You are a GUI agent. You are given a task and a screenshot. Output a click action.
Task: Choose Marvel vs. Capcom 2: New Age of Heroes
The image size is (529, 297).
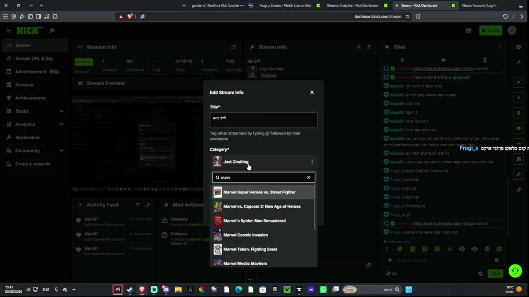tap(263, 206)
